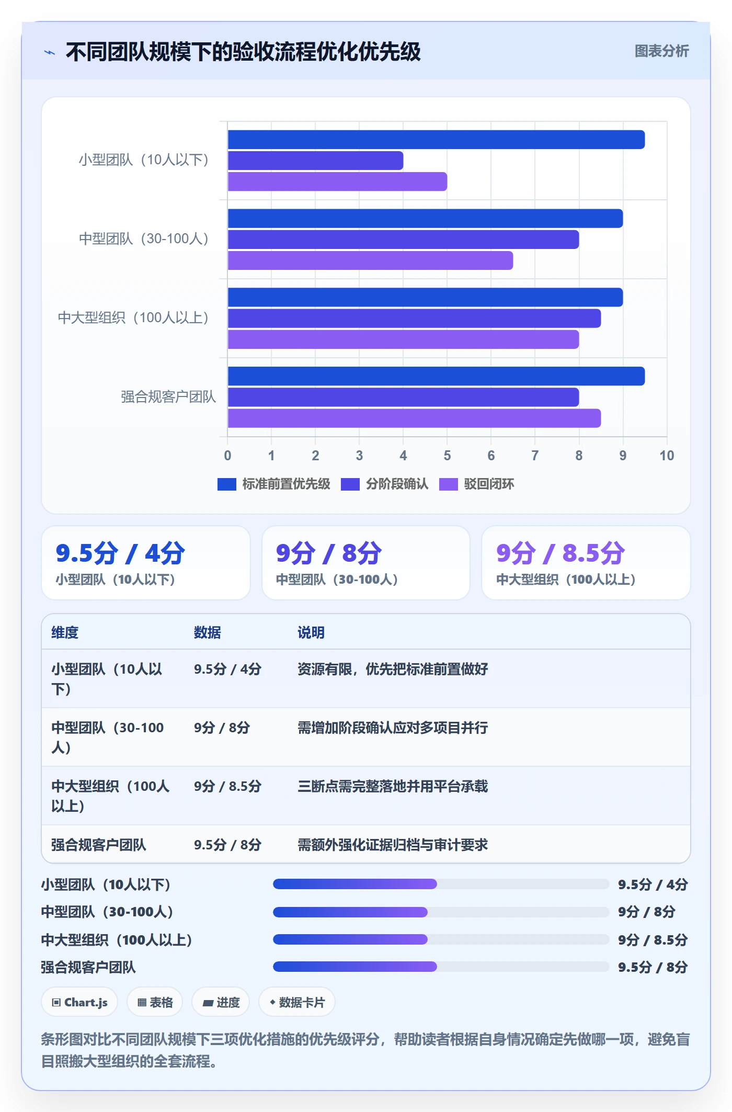Viewport: 732px width, 1112px height.
Task: Click the 强合规客户团队 progress bar
Action: coord(441,967)
